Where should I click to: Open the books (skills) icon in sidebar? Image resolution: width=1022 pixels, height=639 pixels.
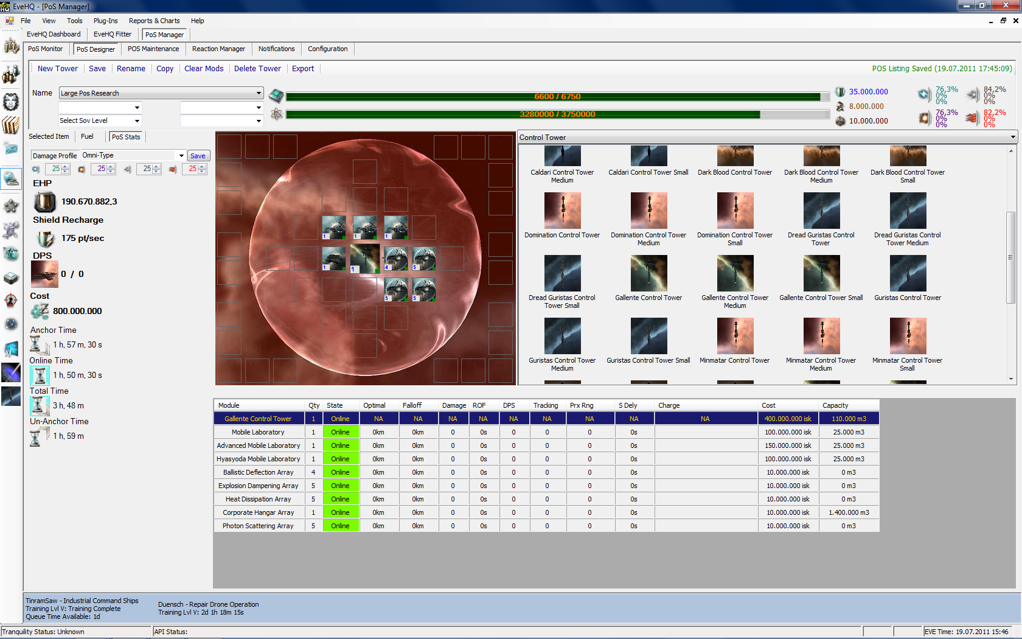[11, 125]
